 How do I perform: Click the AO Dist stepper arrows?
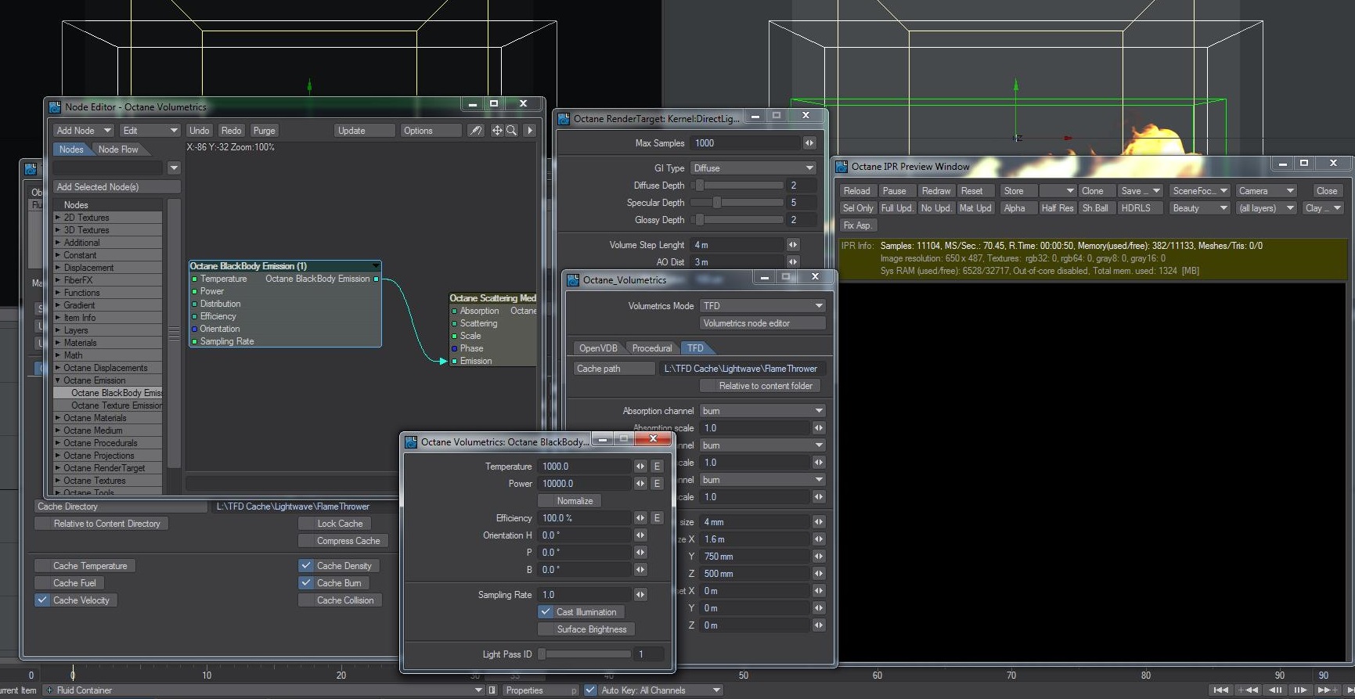793,262
